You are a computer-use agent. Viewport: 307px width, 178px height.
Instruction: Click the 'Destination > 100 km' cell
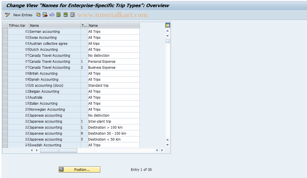pyautogui.click(x=114, y=128)
